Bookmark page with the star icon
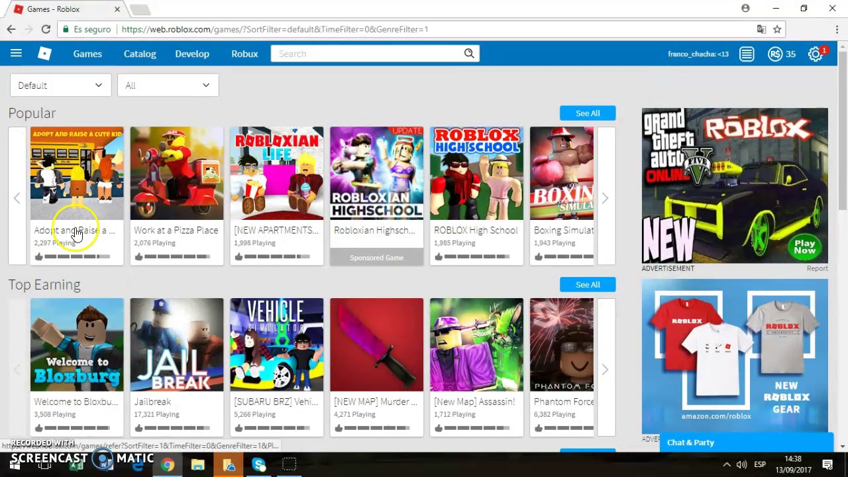The height and width of the screenshot is (477, 848). [x=777, y=29]
